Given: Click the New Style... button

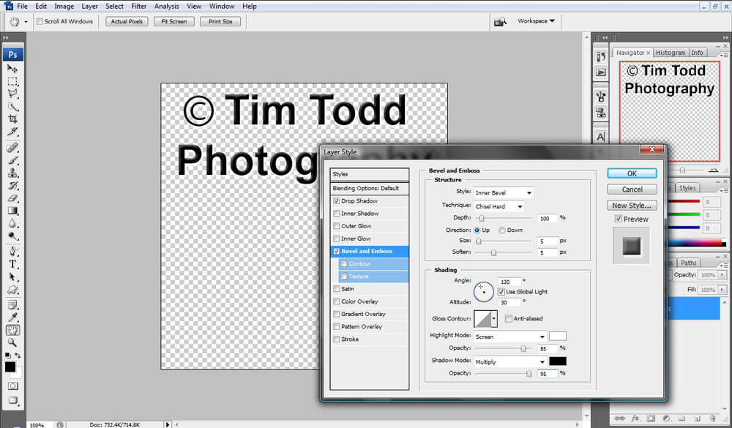Looking at the screenshot, I should coord(632,206).
